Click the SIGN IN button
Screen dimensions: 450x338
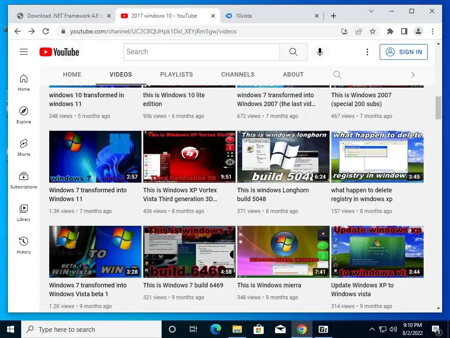pyautogui.click(x=403, y=52)
